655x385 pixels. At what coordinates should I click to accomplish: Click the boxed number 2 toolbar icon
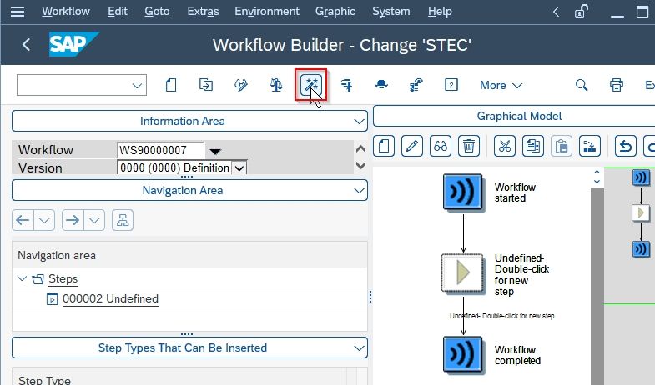click(451, 85)
